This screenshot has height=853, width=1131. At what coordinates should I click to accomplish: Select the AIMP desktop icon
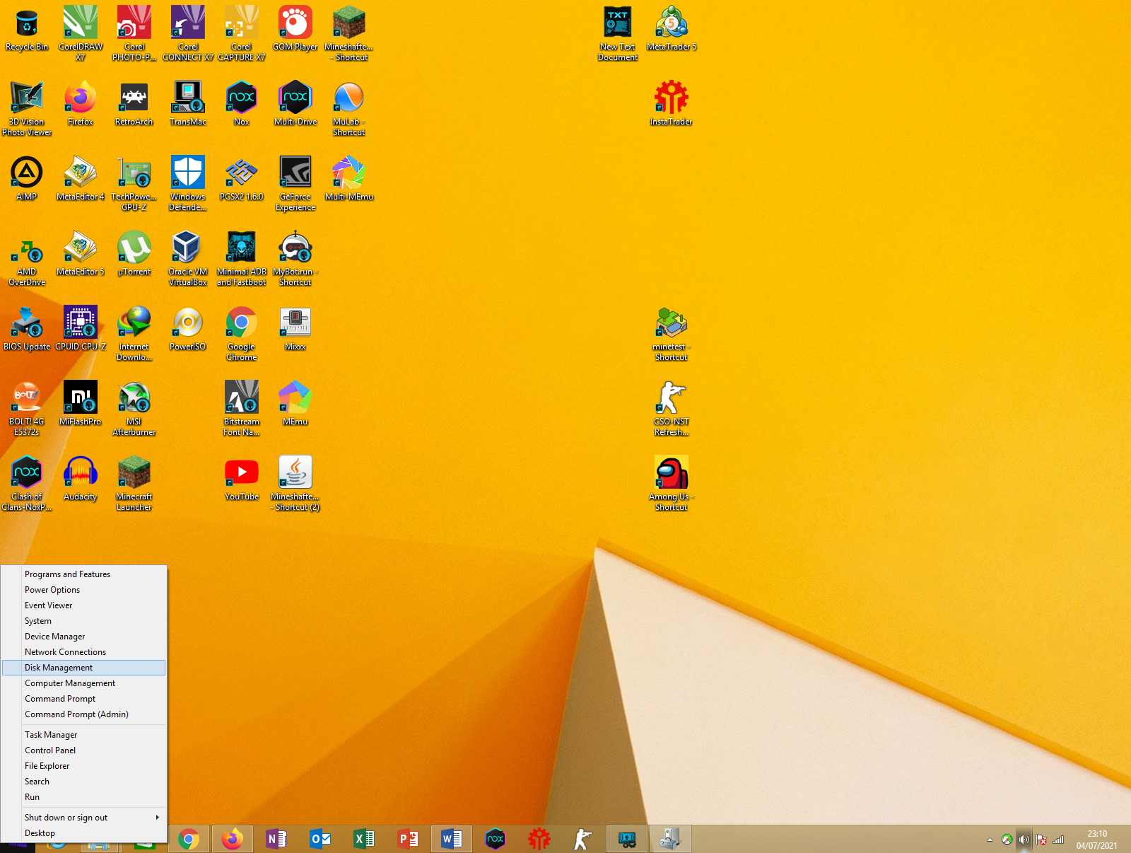(x=27, y=179)
